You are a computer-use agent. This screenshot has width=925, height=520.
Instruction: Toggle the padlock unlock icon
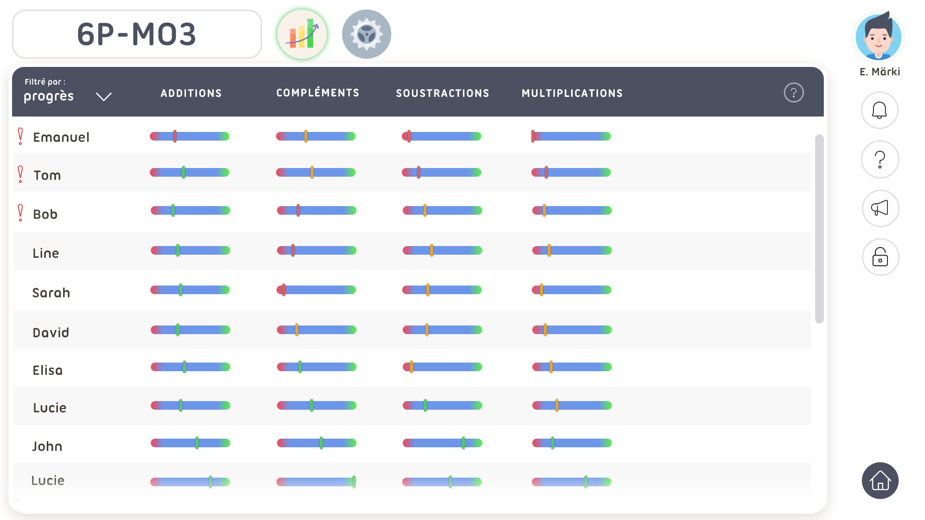point(880,257)
